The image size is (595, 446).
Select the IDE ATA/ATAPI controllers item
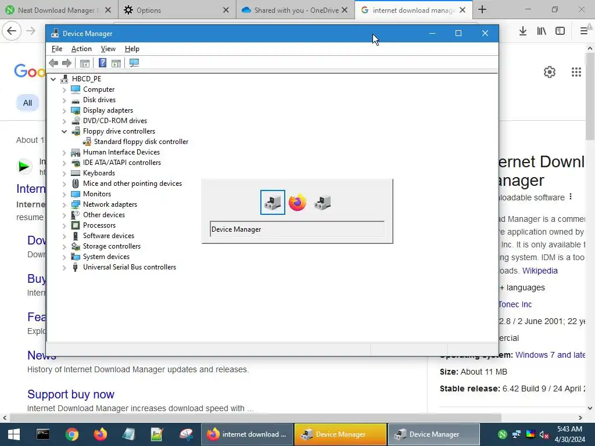(x=122, y=163)
